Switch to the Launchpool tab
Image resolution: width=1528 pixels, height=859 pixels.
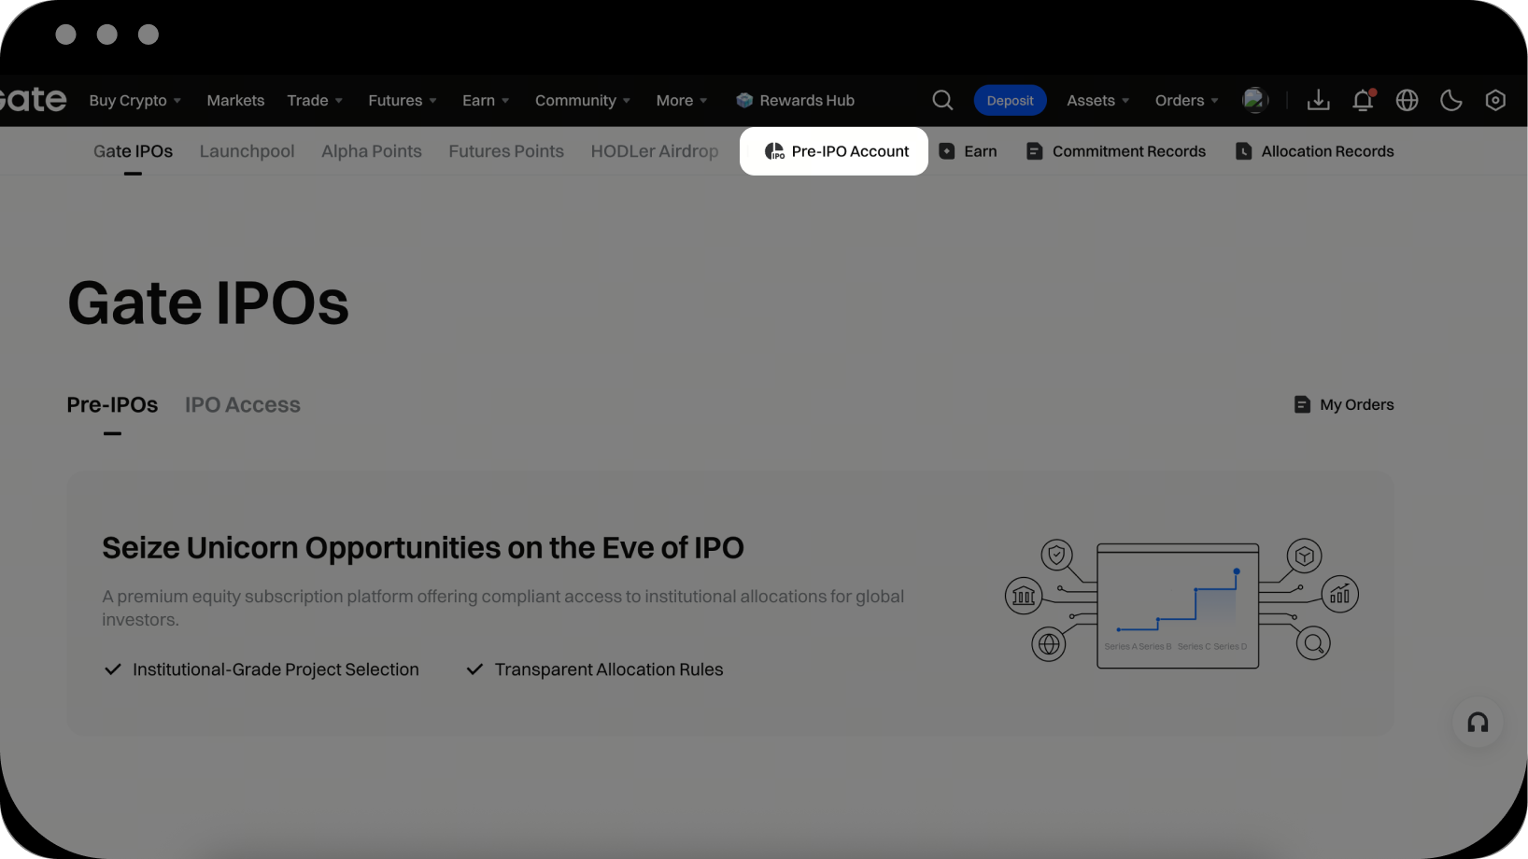point(247,151)
